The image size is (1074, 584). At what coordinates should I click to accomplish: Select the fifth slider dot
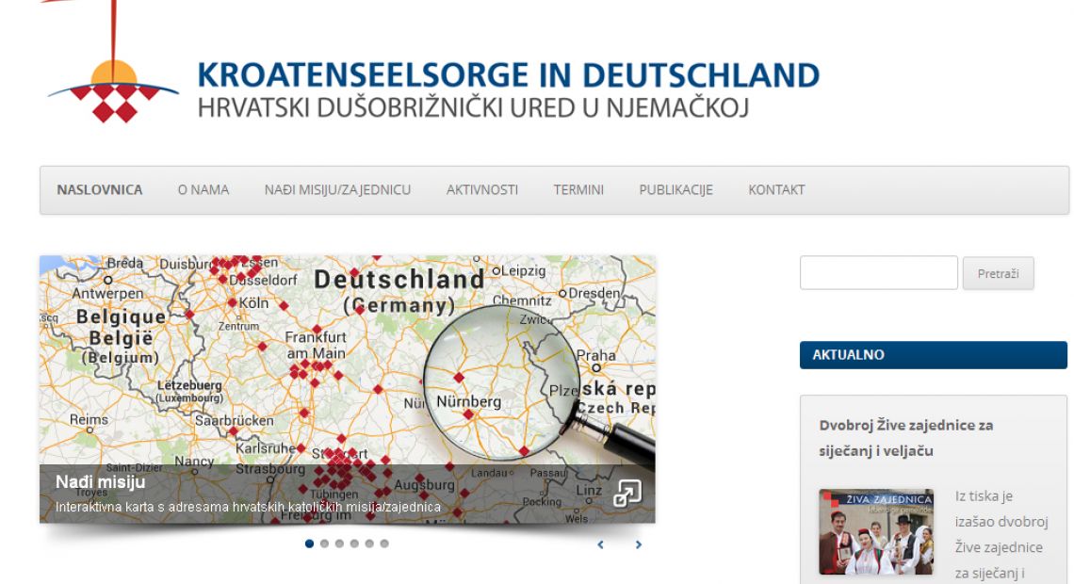[x=370, y=543]
